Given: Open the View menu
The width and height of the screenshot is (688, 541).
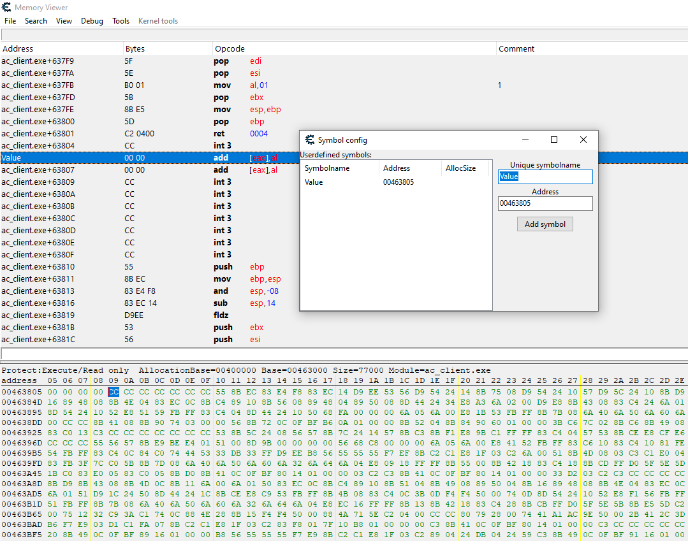Looking at the screenshot, I should click(64, 21).
